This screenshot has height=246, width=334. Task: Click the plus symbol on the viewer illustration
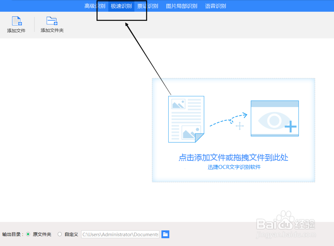click(291, 127)
